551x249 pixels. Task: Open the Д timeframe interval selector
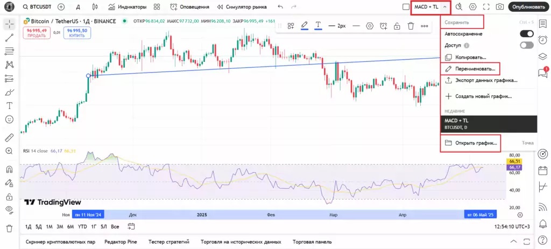tap(79, 6)
